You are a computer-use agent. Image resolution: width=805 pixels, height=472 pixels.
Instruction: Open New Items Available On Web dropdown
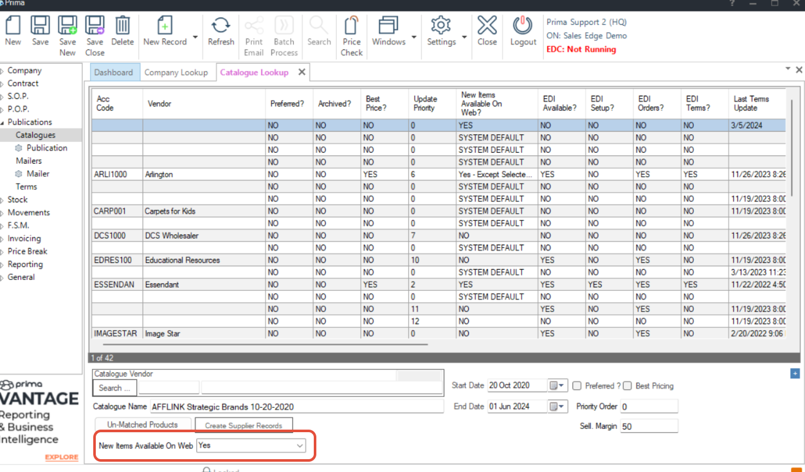[300, 445]
